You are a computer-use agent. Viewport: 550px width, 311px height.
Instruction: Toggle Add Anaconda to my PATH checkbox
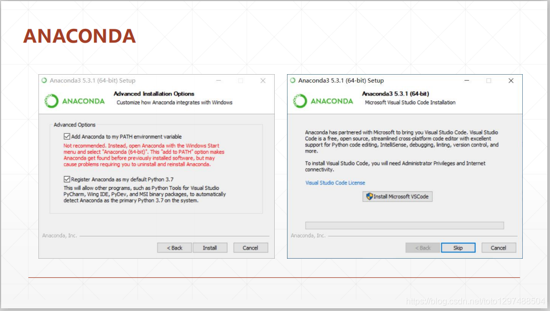67,137
